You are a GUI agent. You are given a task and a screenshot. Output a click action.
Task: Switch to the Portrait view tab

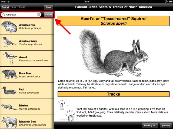(x=5, y=7)
